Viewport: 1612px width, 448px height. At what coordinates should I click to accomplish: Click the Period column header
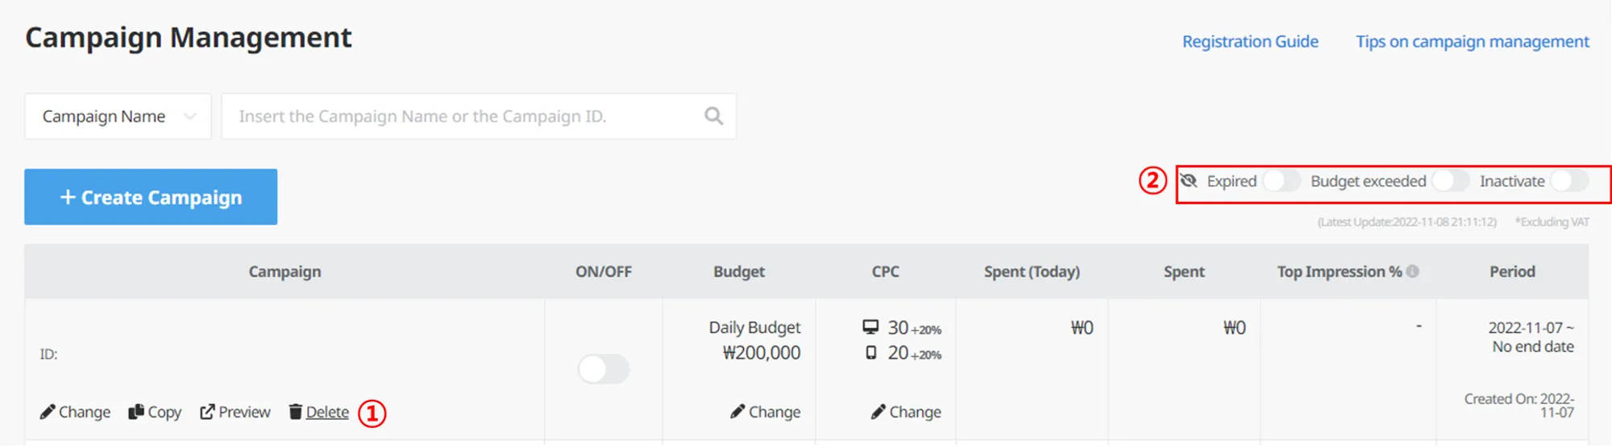tap(1512, 272)
